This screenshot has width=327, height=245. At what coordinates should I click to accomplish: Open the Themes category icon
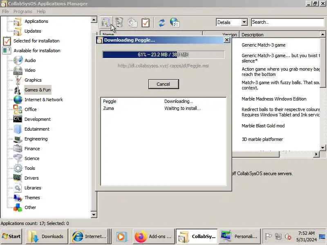tap(18, 198)
